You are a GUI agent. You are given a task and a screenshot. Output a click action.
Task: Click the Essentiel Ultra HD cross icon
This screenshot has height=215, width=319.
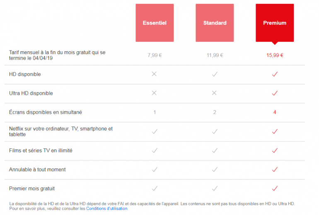pos(155,93)
